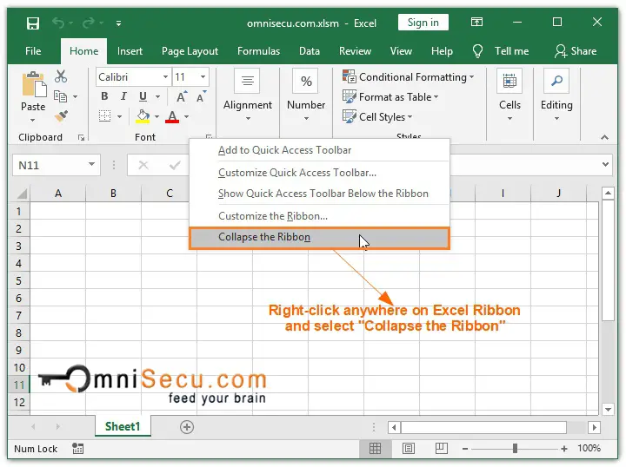626x467 pixels.
Task: Toggle Underline formatting
Action: click(x=143, y=96)
